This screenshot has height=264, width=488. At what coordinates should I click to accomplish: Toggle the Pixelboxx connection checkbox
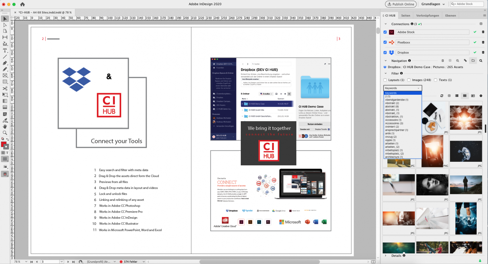[385, 42]
